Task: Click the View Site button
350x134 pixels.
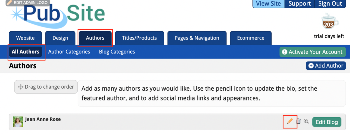Action: [268, 4]
